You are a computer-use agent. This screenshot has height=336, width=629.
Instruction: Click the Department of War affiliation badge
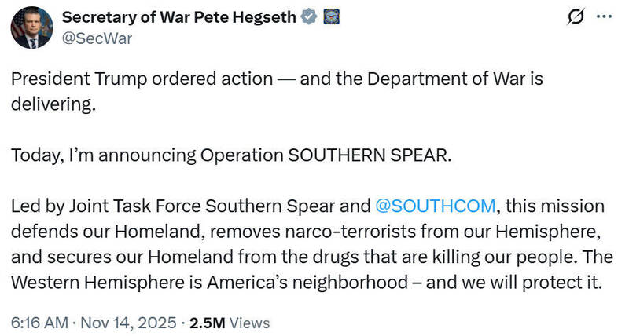(x=330, y=18)
